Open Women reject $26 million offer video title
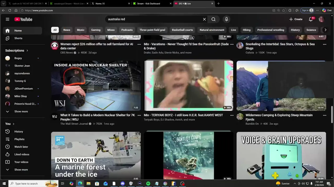Image resolution: width=334 pixels, height=187 pixels. (x=97, y=46)
